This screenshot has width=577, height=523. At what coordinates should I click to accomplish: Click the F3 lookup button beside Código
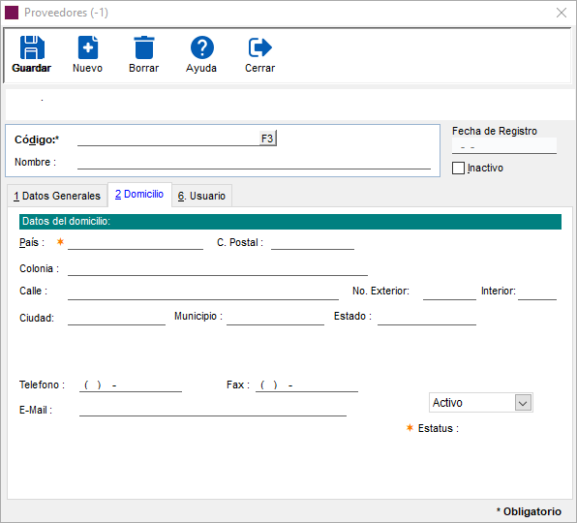click(267, 138)
